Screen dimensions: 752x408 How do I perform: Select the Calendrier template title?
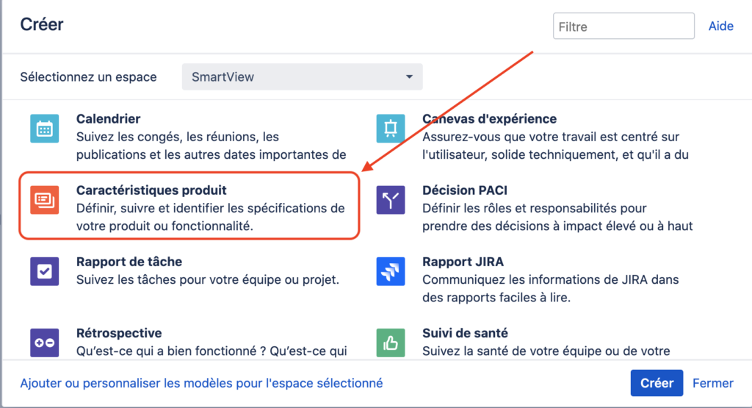tap(108, 118)
